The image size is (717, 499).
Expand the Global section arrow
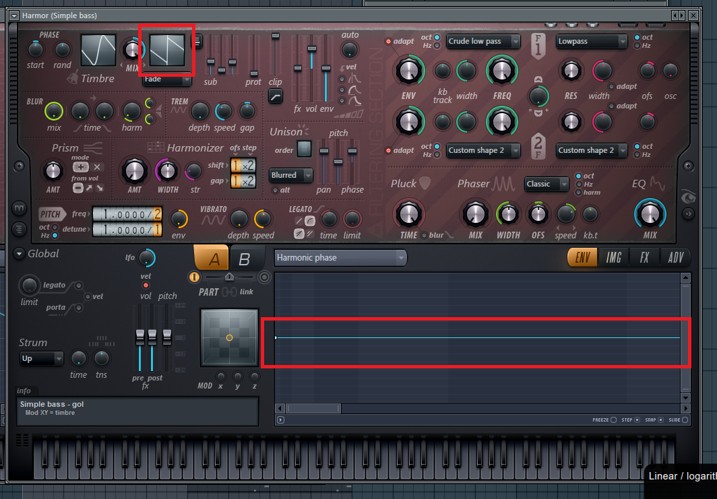click(x=19, y=254)
